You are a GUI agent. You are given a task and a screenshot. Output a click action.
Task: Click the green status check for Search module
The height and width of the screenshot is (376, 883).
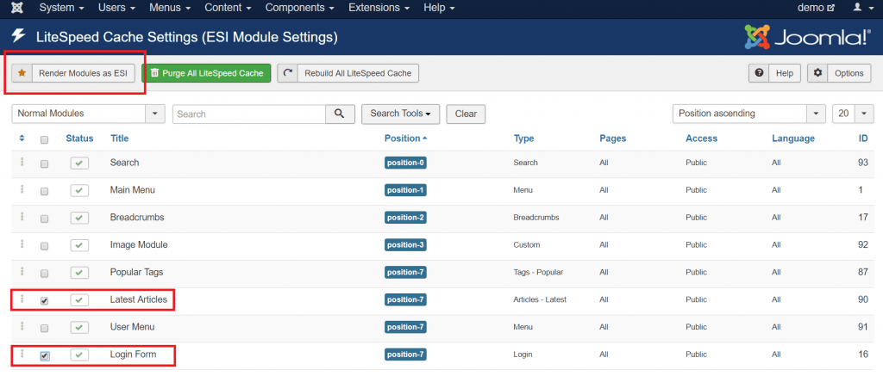78,163
